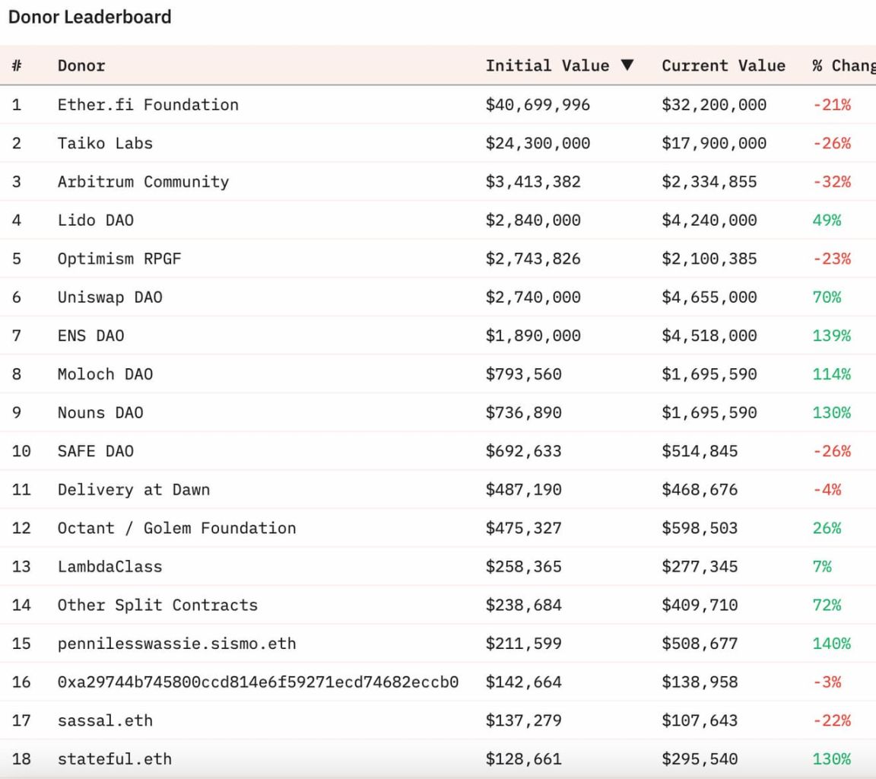Select the Optimism RPGF donor row
Viewport: 876px width, 779px height.
pyautogui.click(x=119, y=259)
